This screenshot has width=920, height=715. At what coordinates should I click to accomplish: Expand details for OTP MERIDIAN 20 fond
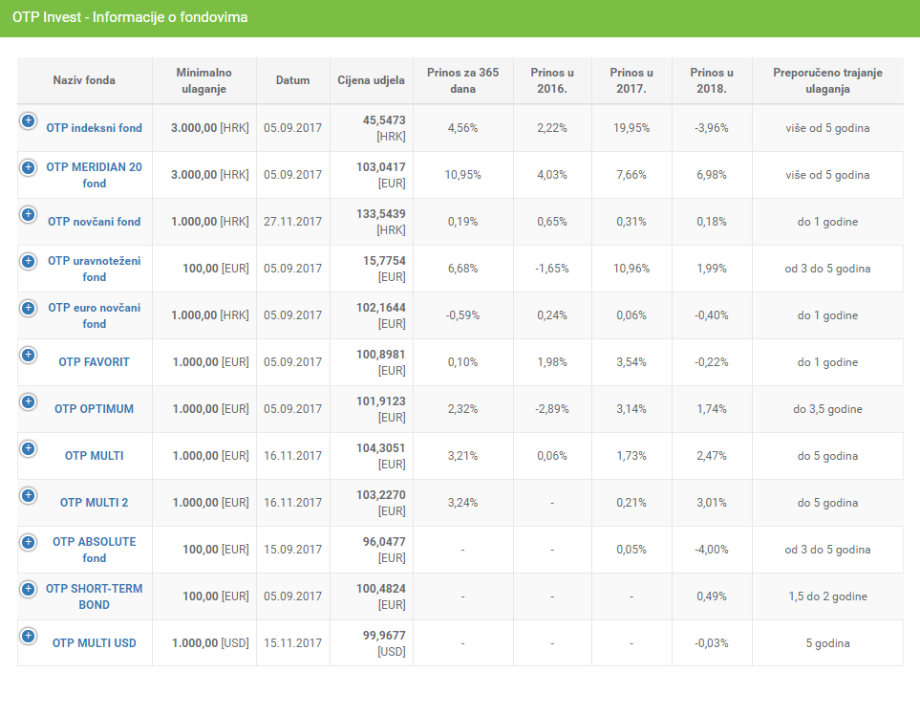pyautogui.click(x=28, y=168)
